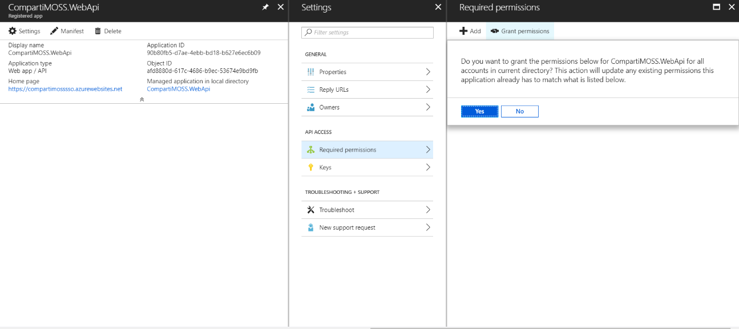Click the Delete trash icon
The image size is (739, 329).
click(x=98, y=31)
